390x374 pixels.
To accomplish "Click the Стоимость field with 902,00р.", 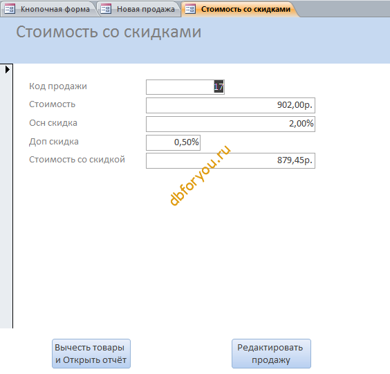I will [x=230, y=106].
